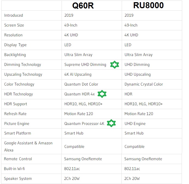Click the green star beside Supreme UHD Dimming

[115, 65]
